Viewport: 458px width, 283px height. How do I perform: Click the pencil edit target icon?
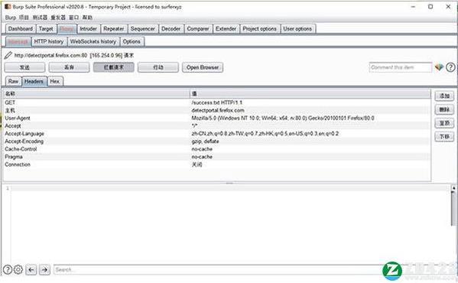[x=8, y=55]
